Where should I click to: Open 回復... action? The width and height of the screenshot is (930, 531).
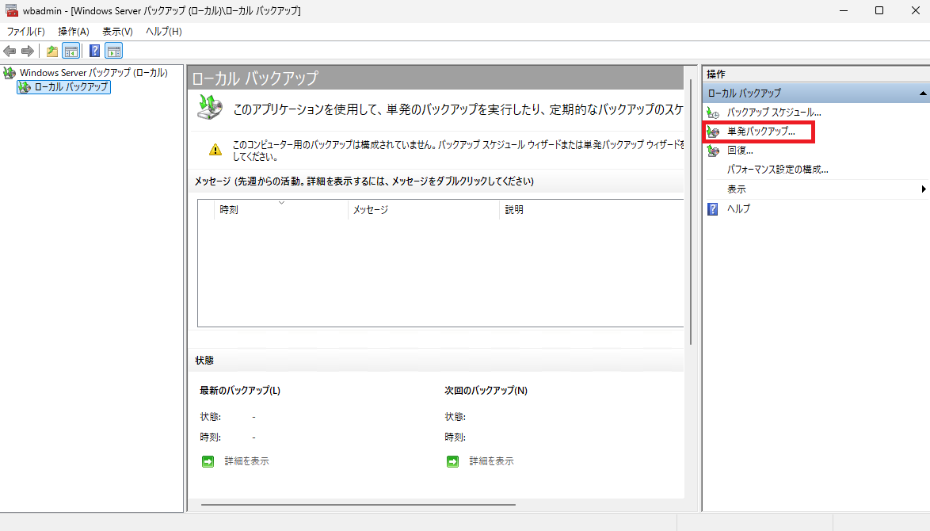click(x=740, y=151)
